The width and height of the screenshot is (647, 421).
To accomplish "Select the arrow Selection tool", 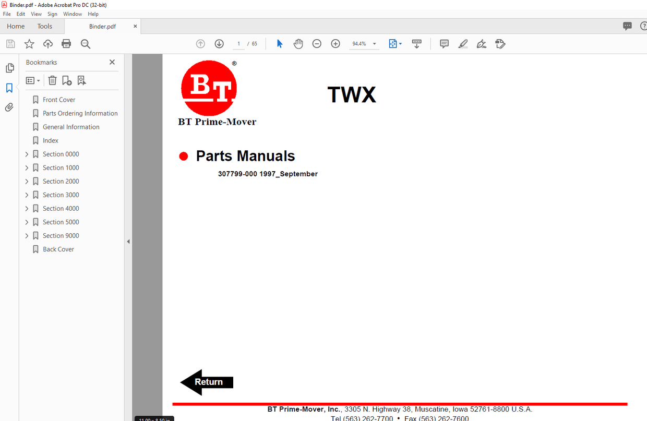I will coord(279,44).
